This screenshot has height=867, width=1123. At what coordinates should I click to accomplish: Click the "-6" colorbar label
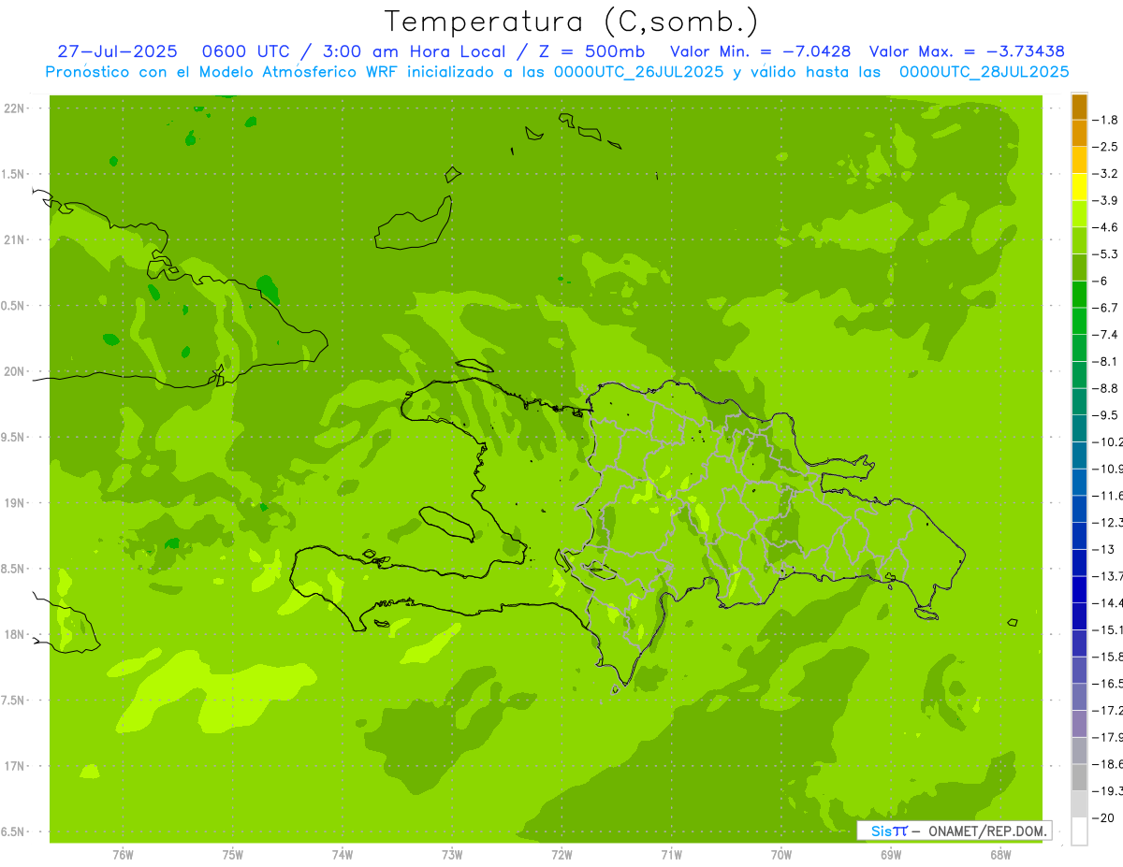1101,281
